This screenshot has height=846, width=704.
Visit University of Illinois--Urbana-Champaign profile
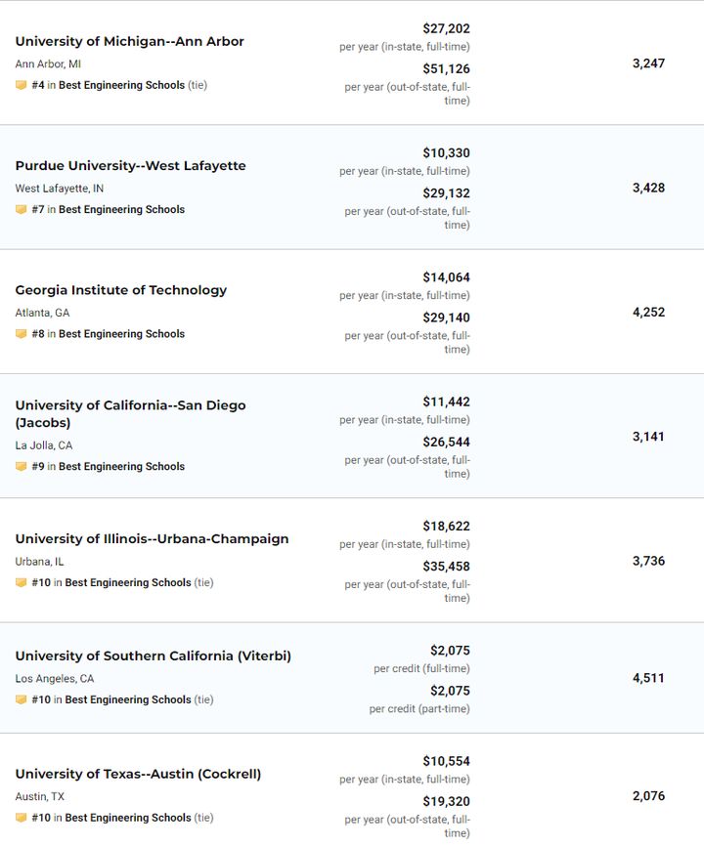tap(152, 539)
